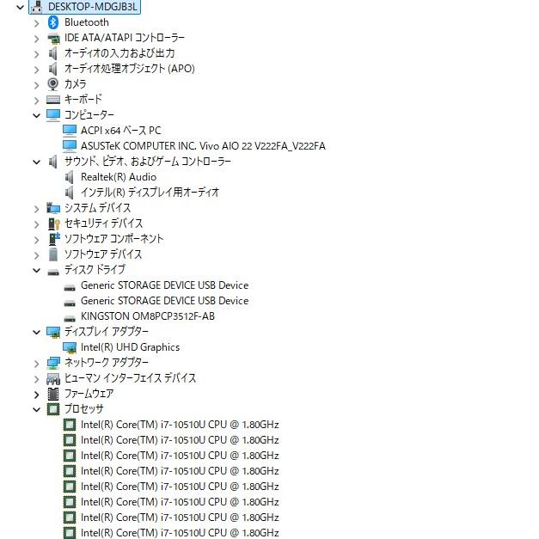Expand the ネットワーク アダプター category
This screenshot has height=539, width=539.
point(36,364)
